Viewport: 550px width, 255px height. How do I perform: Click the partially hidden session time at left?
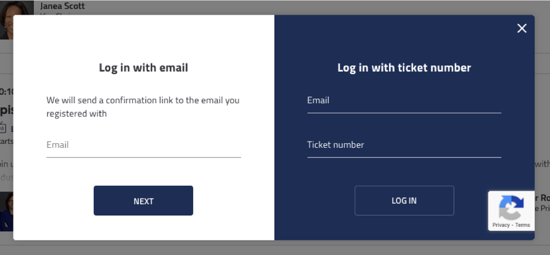pyautogui.click(x=6, y=91)
